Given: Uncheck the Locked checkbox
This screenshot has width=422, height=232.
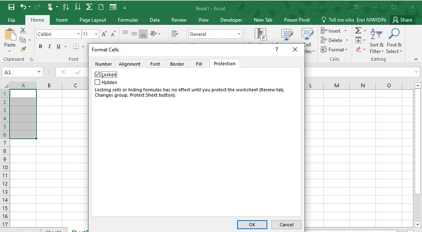Looking at the screenshot, I should (98, 75).
